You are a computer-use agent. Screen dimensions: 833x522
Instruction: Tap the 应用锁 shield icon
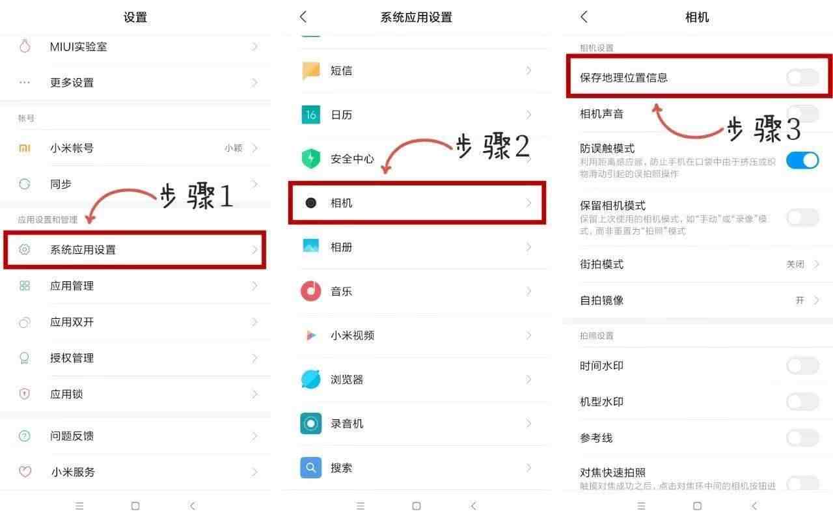(25, 394)
